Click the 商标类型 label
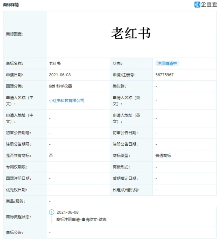Screen dimensions: 218x240 coord(121,156)
